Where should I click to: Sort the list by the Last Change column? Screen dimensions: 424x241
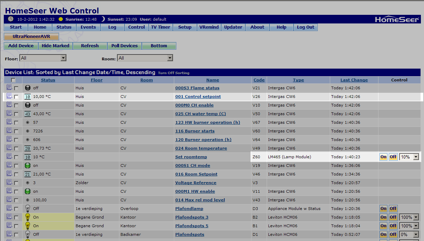(x=354, y=80)
